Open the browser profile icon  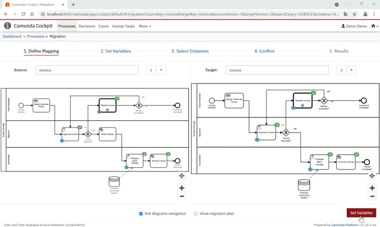[365, 14]
